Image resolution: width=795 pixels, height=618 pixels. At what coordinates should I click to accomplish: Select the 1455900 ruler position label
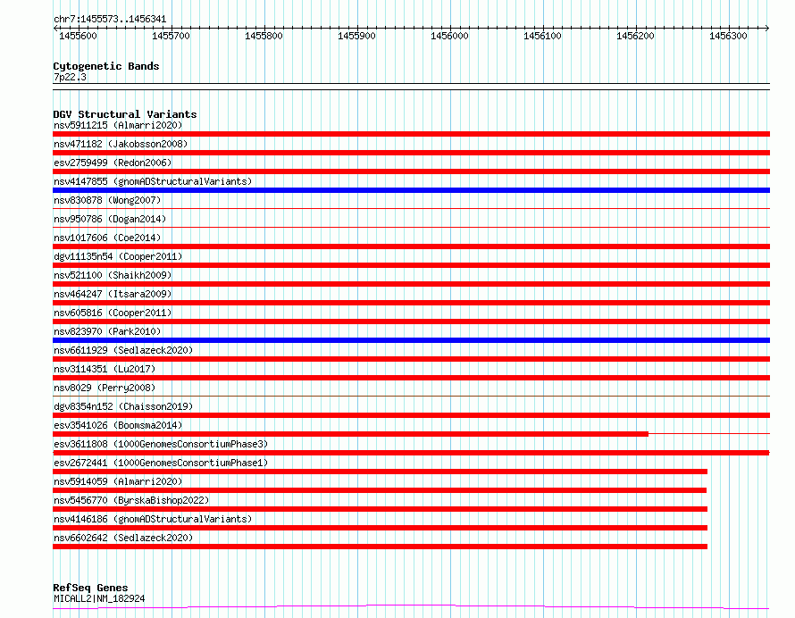pos(356,36)
